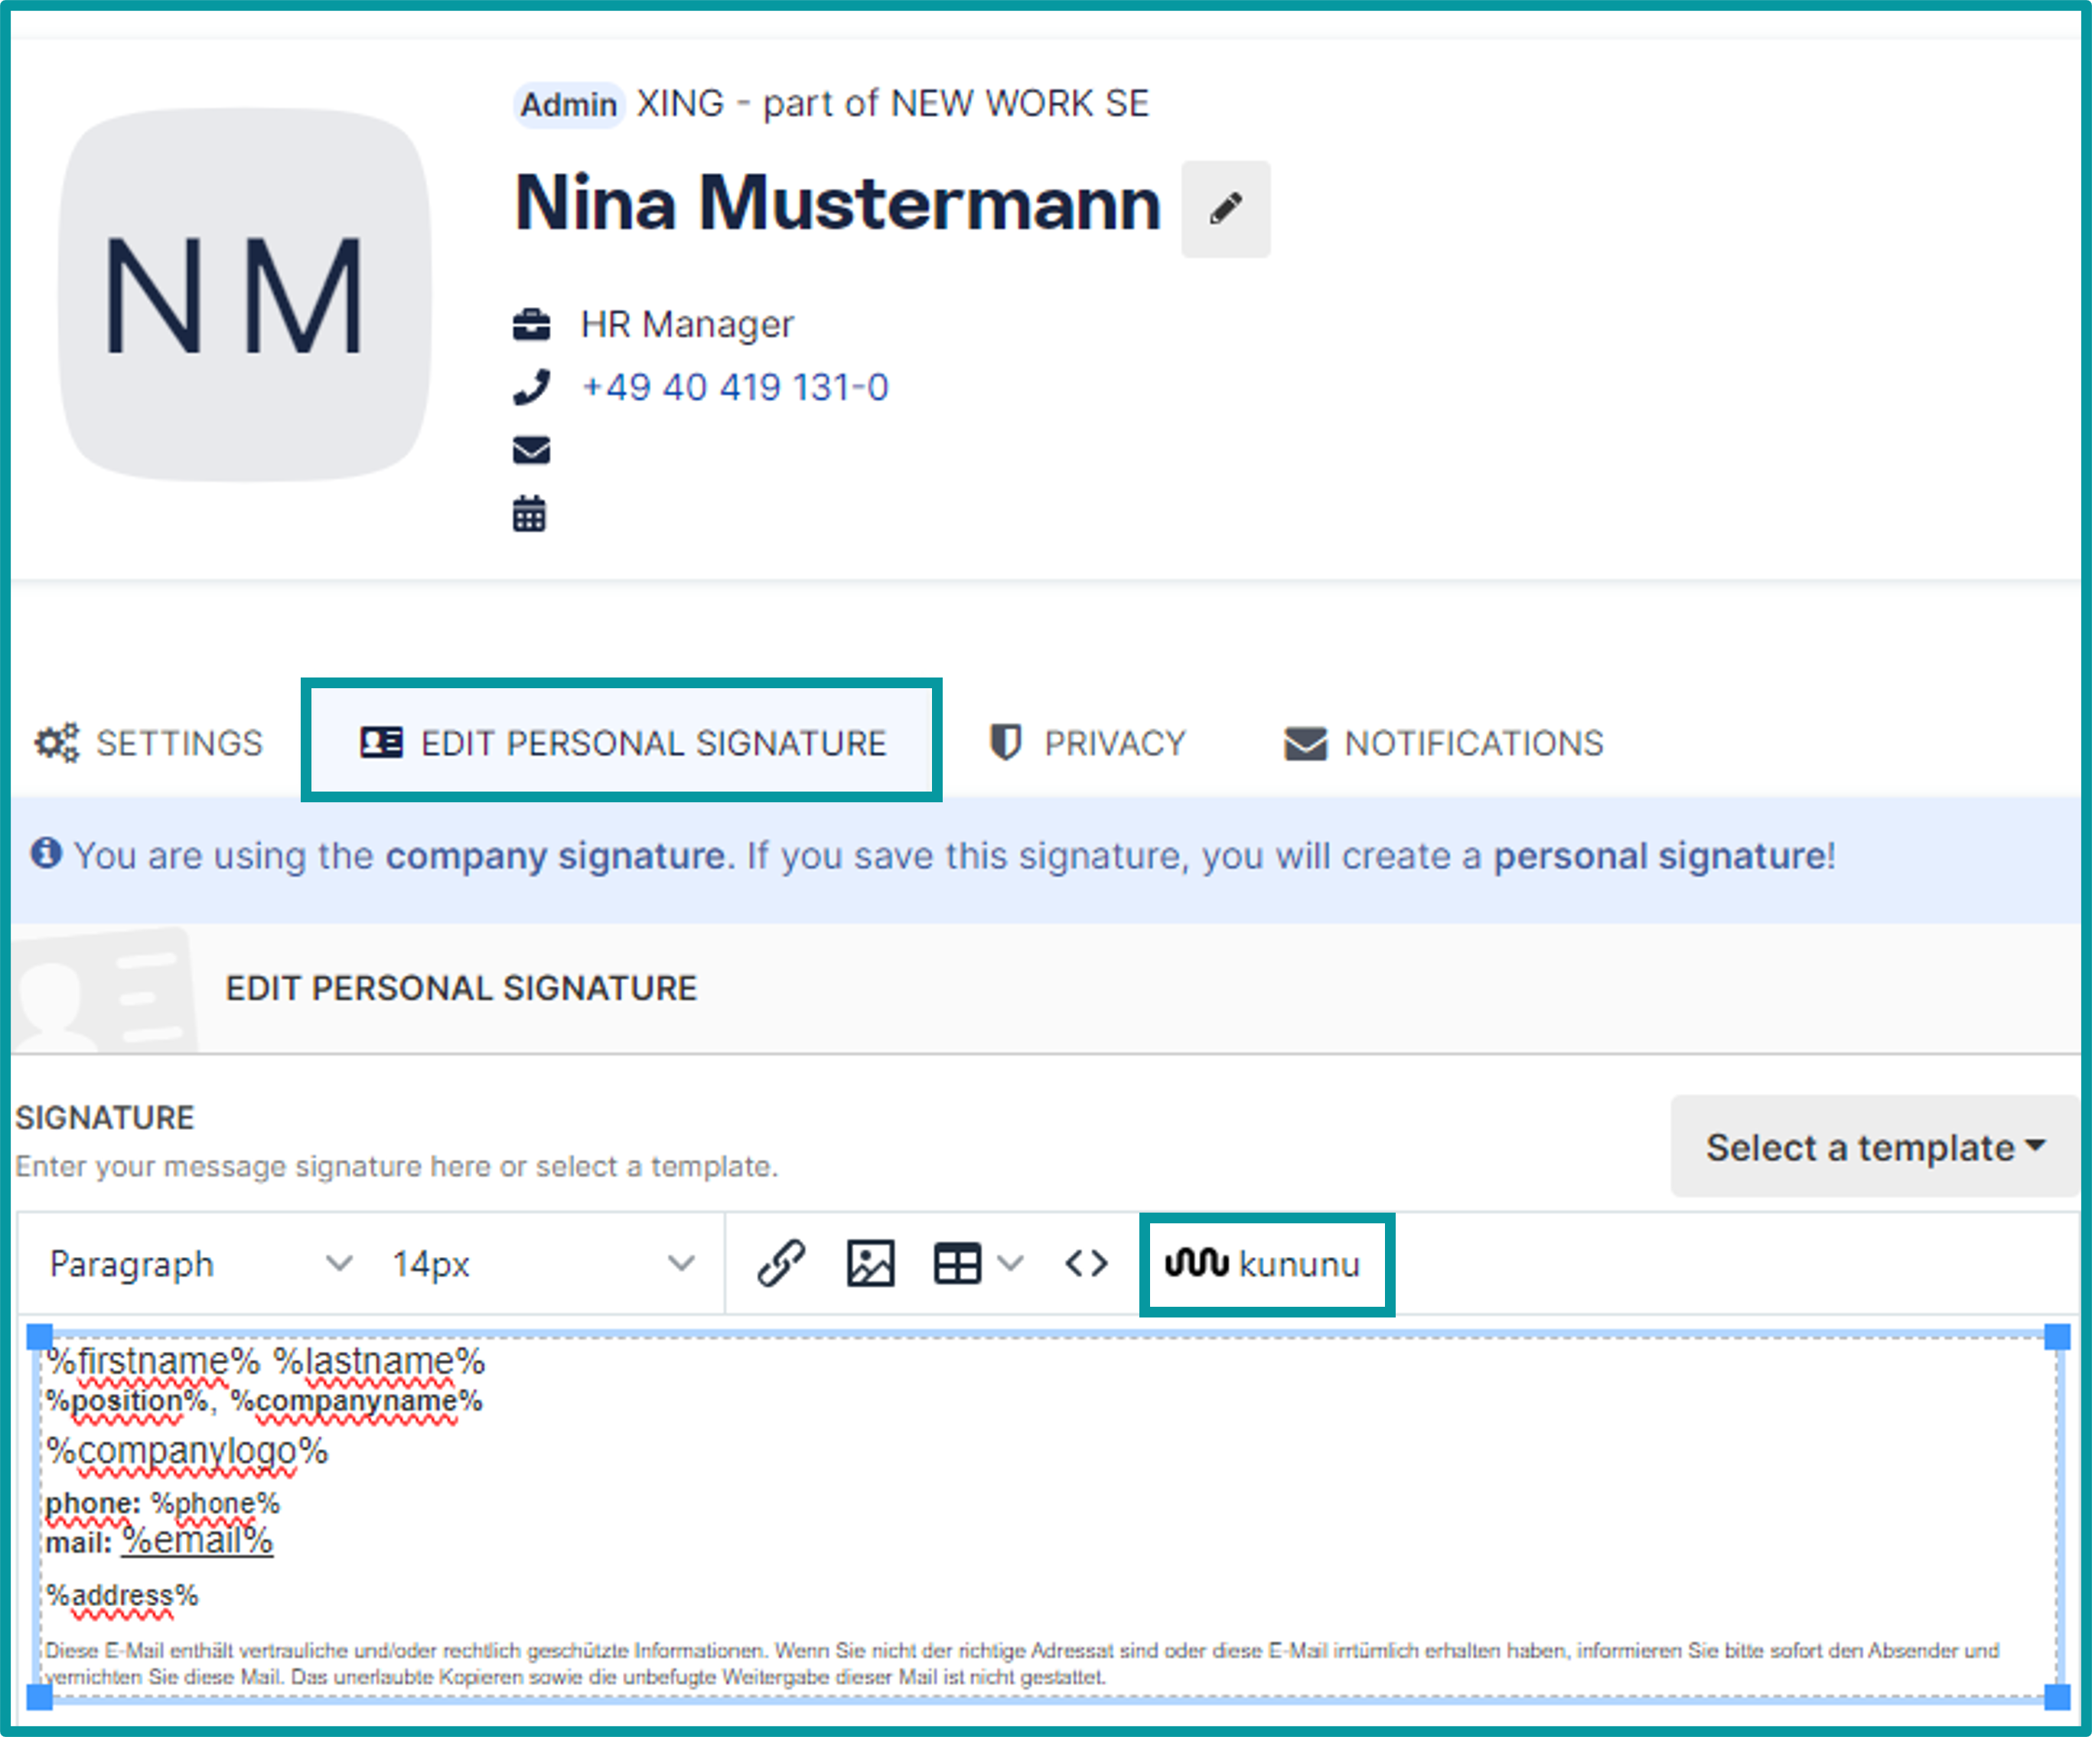Edit the name Nina Mustermann with the pencil
The width and height of the screenshot is (2092, 1737).
coord(1225,208)
